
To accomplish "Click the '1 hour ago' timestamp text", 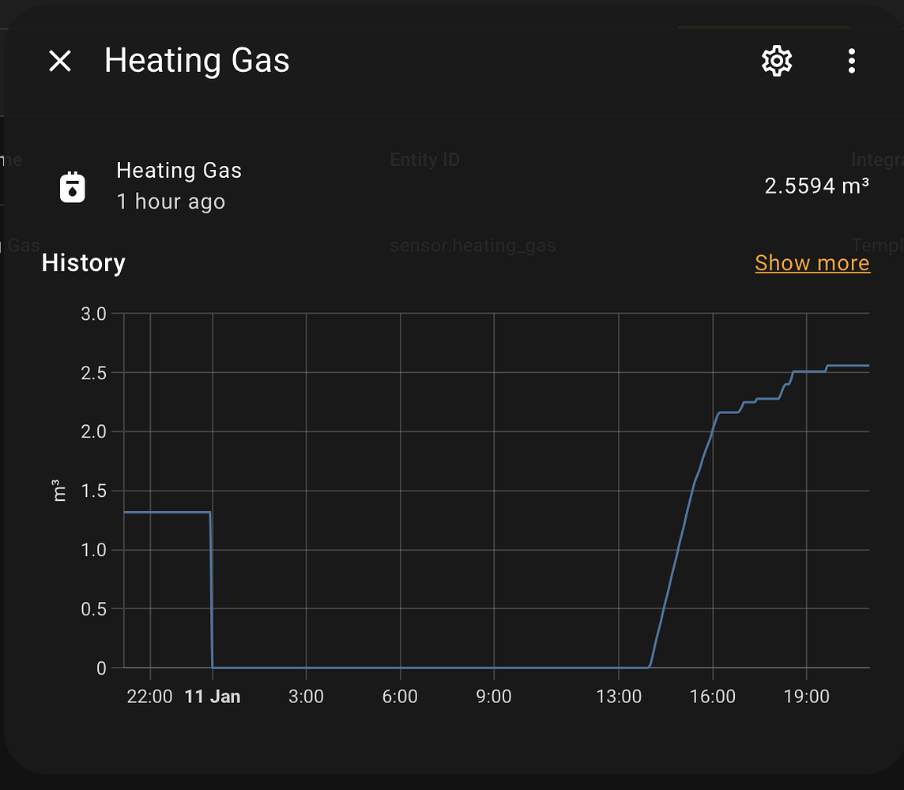I will pos(171,201).
